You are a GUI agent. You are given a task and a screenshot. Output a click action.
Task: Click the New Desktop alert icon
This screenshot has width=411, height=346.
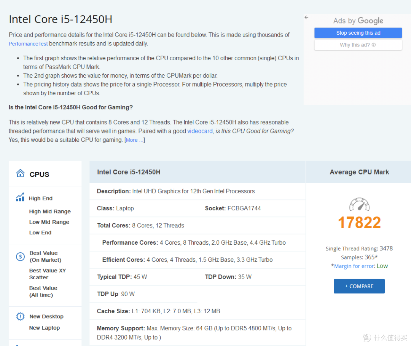[x=20, y=316]
